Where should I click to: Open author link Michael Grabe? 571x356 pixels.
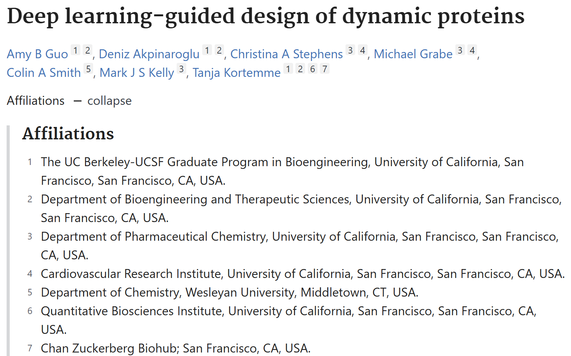(x=413, y=54)
